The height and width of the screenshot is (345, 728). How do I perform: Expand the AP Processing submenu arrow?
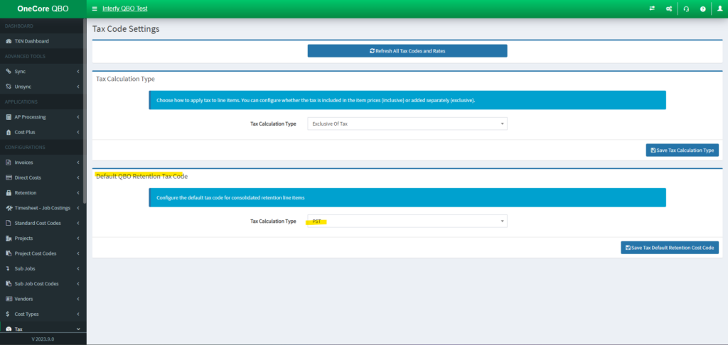[x=77, y=117]
